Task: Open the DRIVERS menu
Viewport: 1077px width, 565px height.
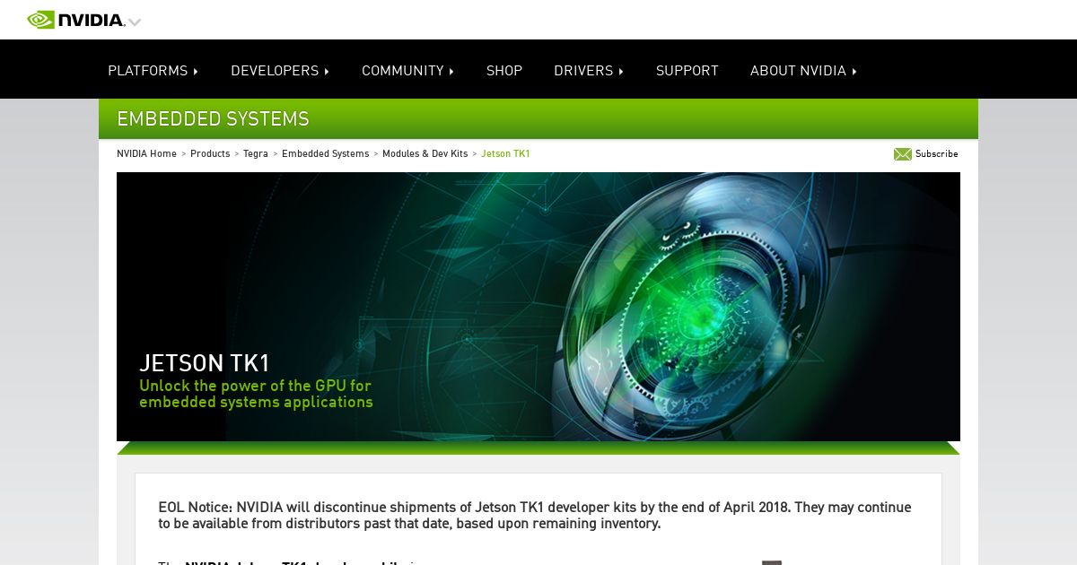Action: point(589,71)
